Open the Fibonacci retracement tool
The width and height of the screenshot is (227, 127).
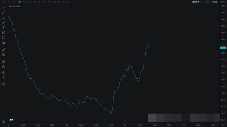pyautogui.click(x=3, y=18)
